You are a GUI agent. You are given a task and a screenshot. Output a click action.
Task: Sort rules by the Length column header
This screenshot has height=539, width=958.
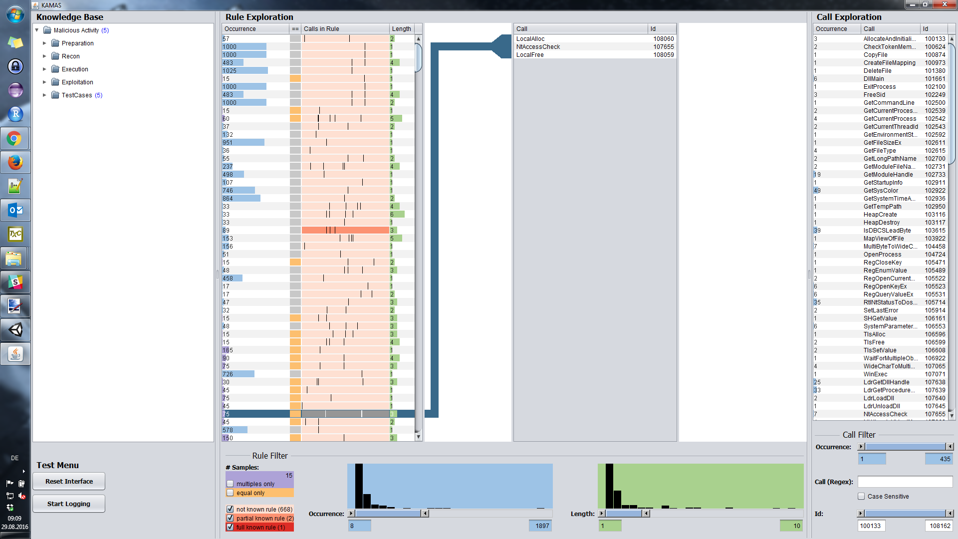[401, 29]
